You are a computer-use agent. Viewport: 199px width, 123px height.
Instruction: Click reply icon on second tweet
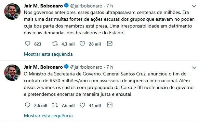pyautogui.click(x=27, y=105)
